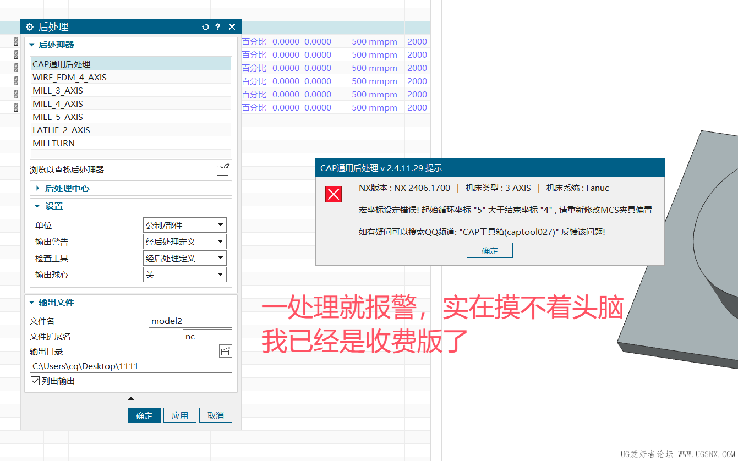Uncheck the 列出输出 checkbox
The image size is (738, 461).
coord(35,380)
